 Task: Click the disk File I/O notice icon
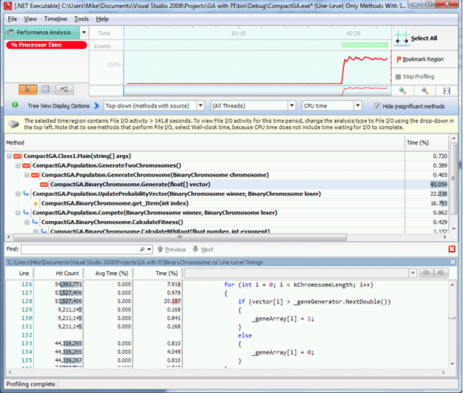tap(13, 124)
